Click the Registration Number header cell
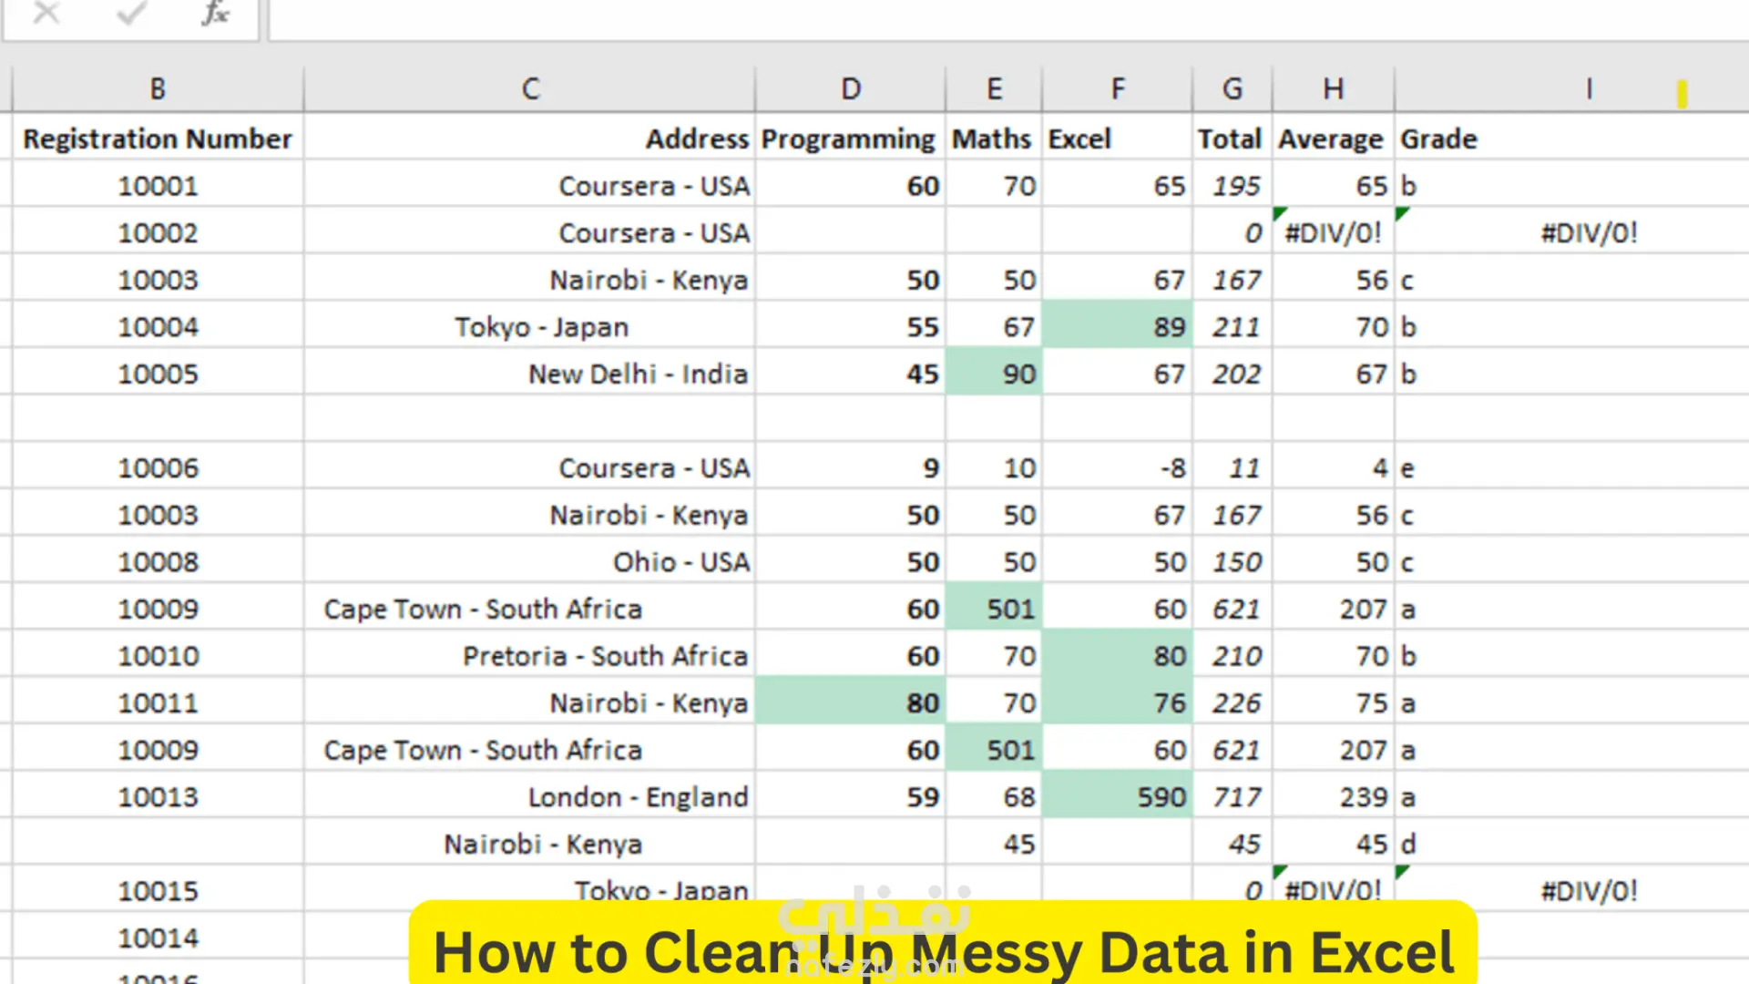 click(x=158, y=138)
